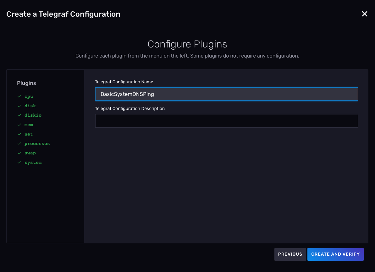
Task: Open the diskio plugin entry
Action: pyautogui.click(x=33, y=115)
